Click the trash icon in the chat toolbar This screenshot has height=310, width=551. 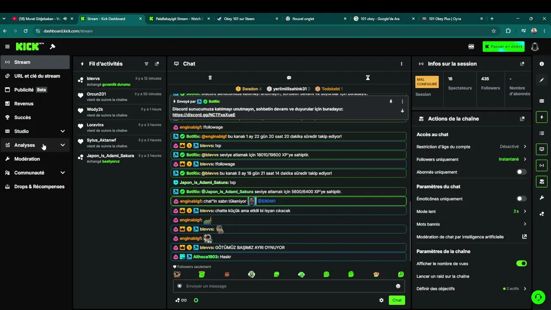pos(210,77)
